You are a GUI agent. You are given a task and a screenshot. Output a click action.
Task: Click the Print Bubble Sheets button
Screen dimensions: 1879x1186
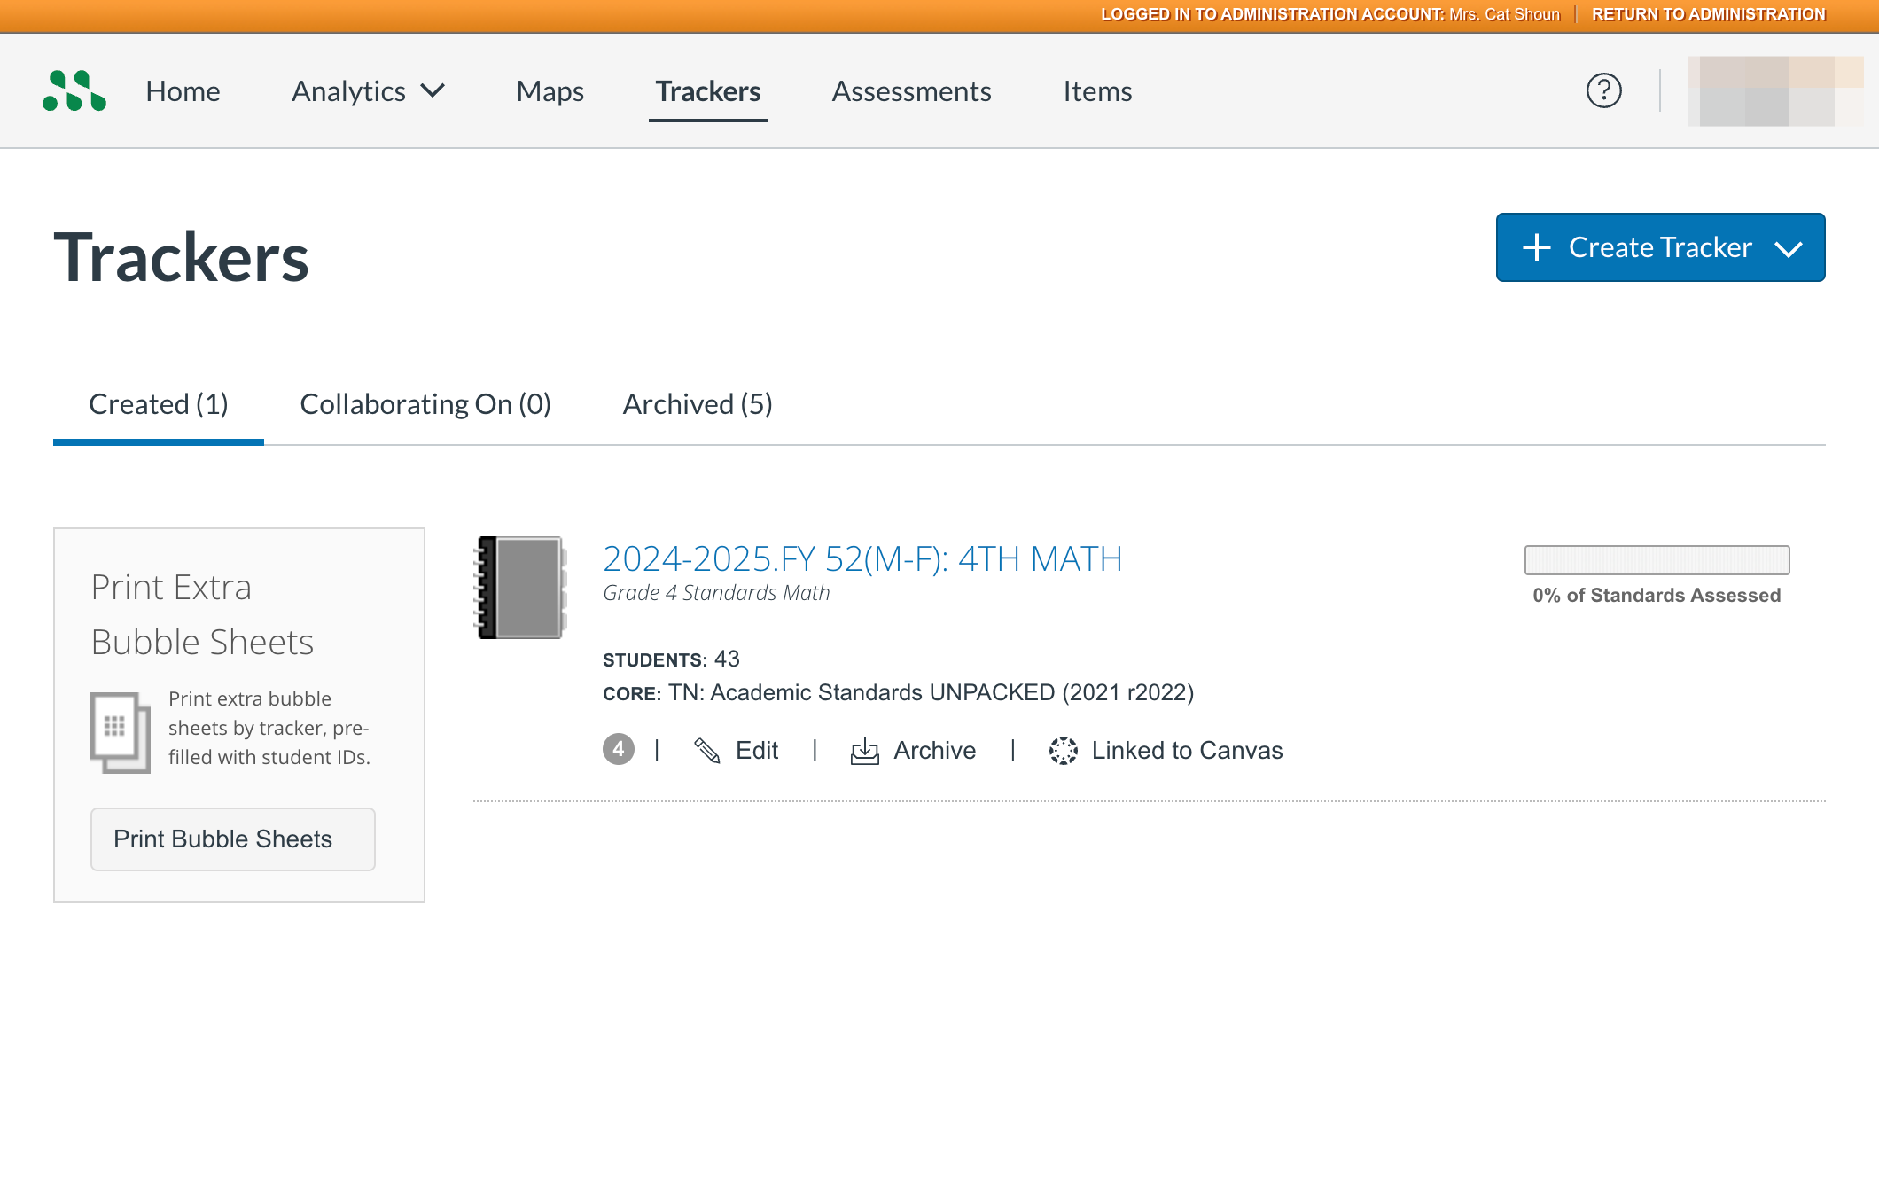point(233,839)
